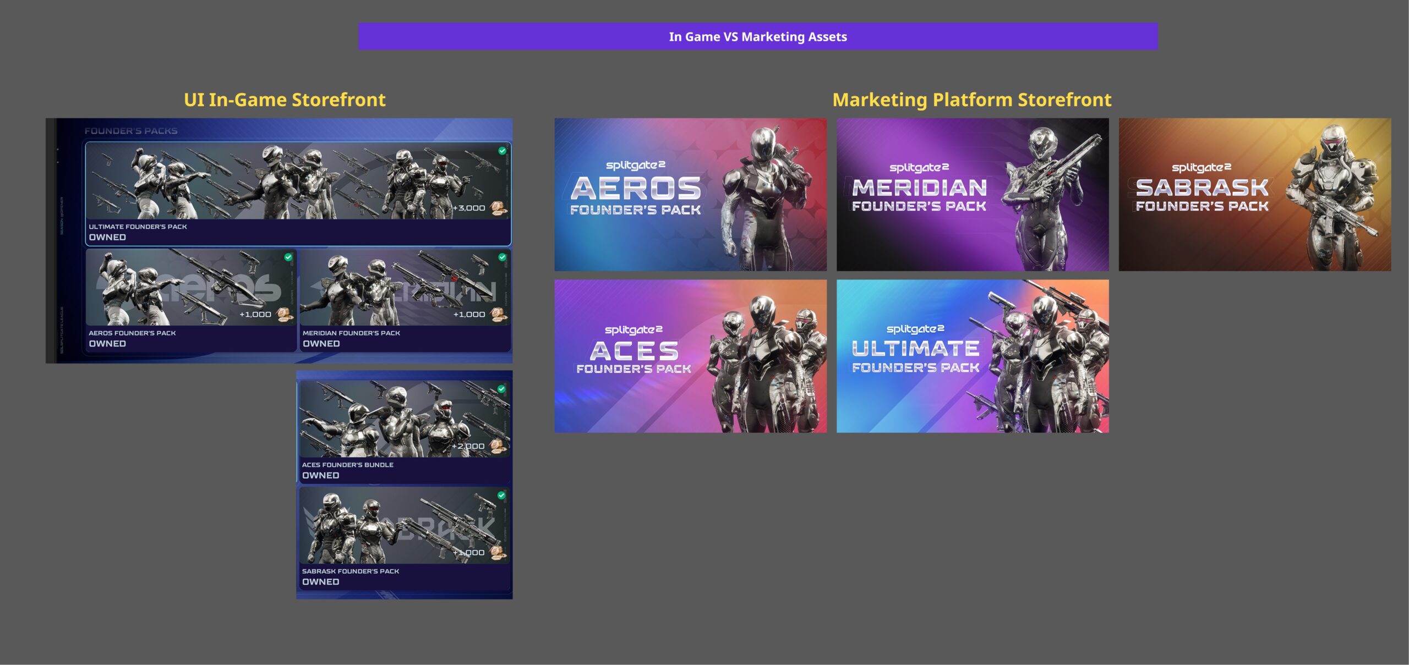Click the UI In-Game Storefront heading
Image resolution: width=1409 pixels, height=665 pixels.
tap(285, 100)
